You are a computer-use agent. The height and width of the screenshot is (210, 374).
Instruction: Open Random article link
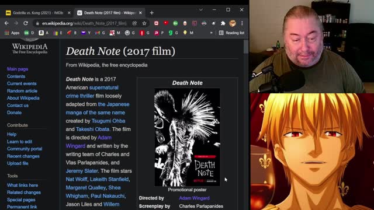pyautogui.click(x=22, y=91)
